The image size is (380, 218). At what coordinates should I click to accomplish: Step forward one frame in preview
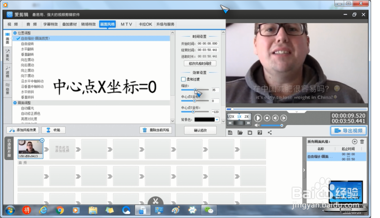283,118
